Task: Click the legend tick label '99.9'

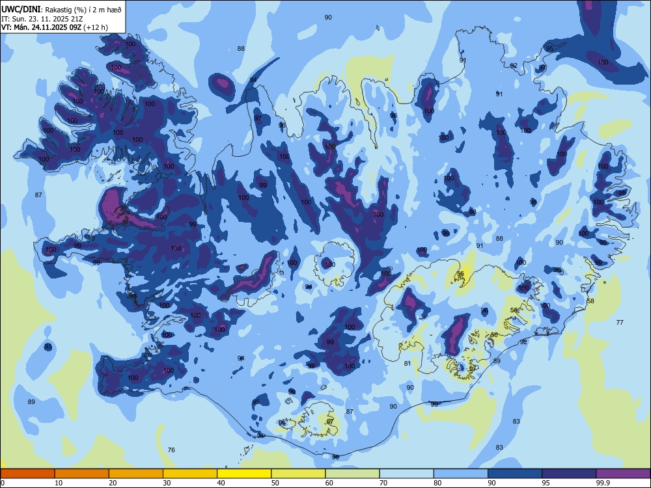Action: coord(603,483)
